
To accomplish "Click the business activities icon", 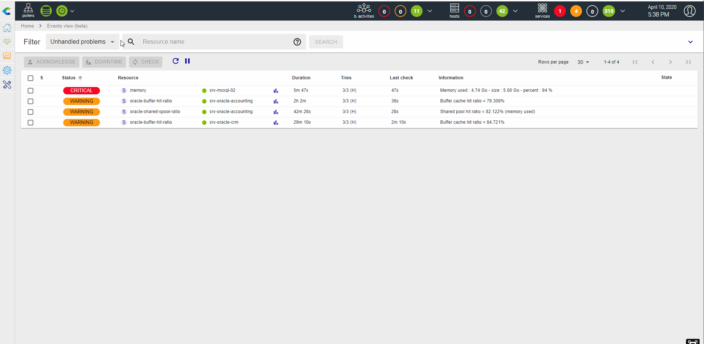I will [x=364, y=11].
